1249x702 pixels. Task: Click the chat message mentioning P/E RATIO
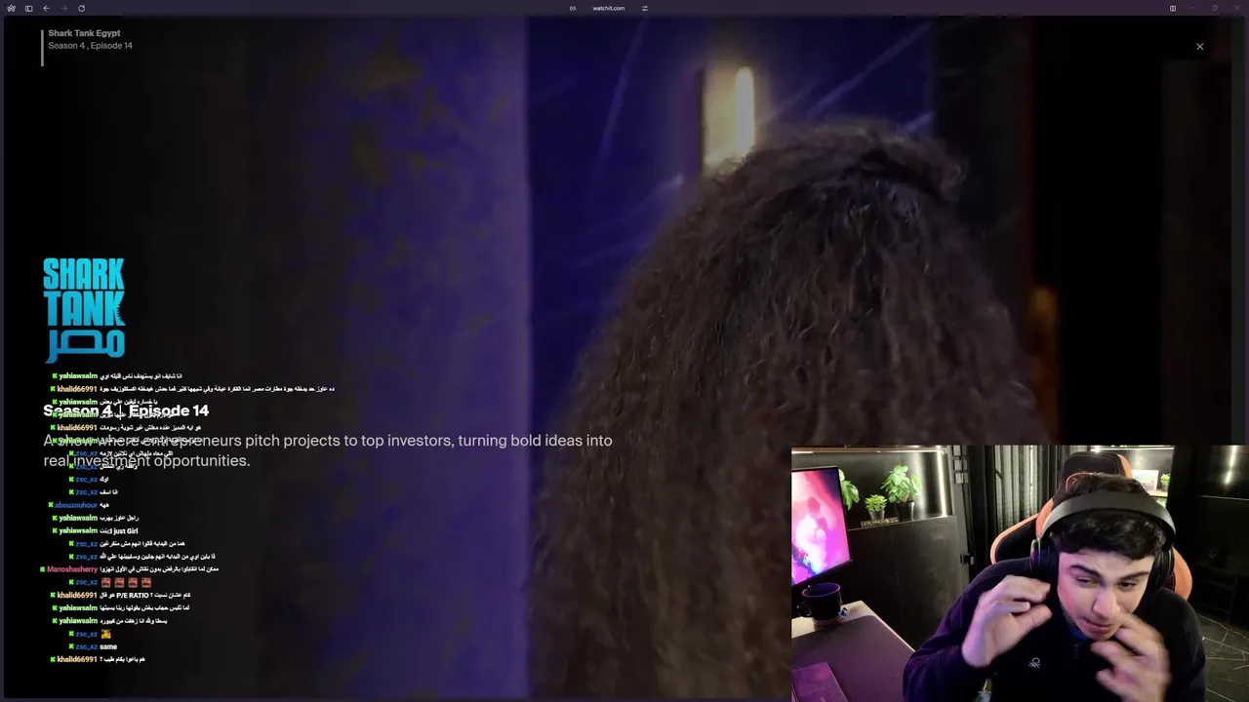click(x=144, y=595)
